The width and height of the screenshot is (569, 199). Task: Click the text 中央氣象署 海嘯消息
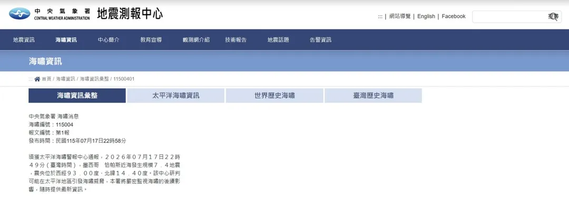(x=54, y=116)
